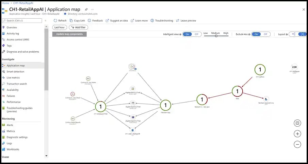Set Exclude 4xx to Off
The width and height of the screenshot is (308, 164).
click(x=265, y=34)
